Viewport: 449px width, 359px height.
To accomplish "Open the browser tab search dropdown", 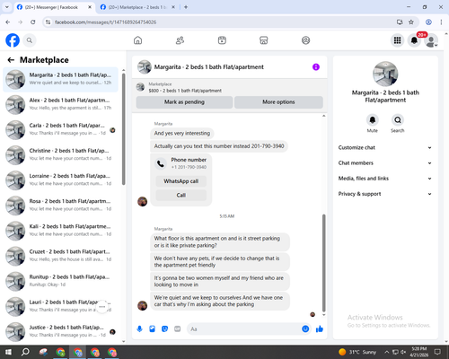I will coord(6,7).
